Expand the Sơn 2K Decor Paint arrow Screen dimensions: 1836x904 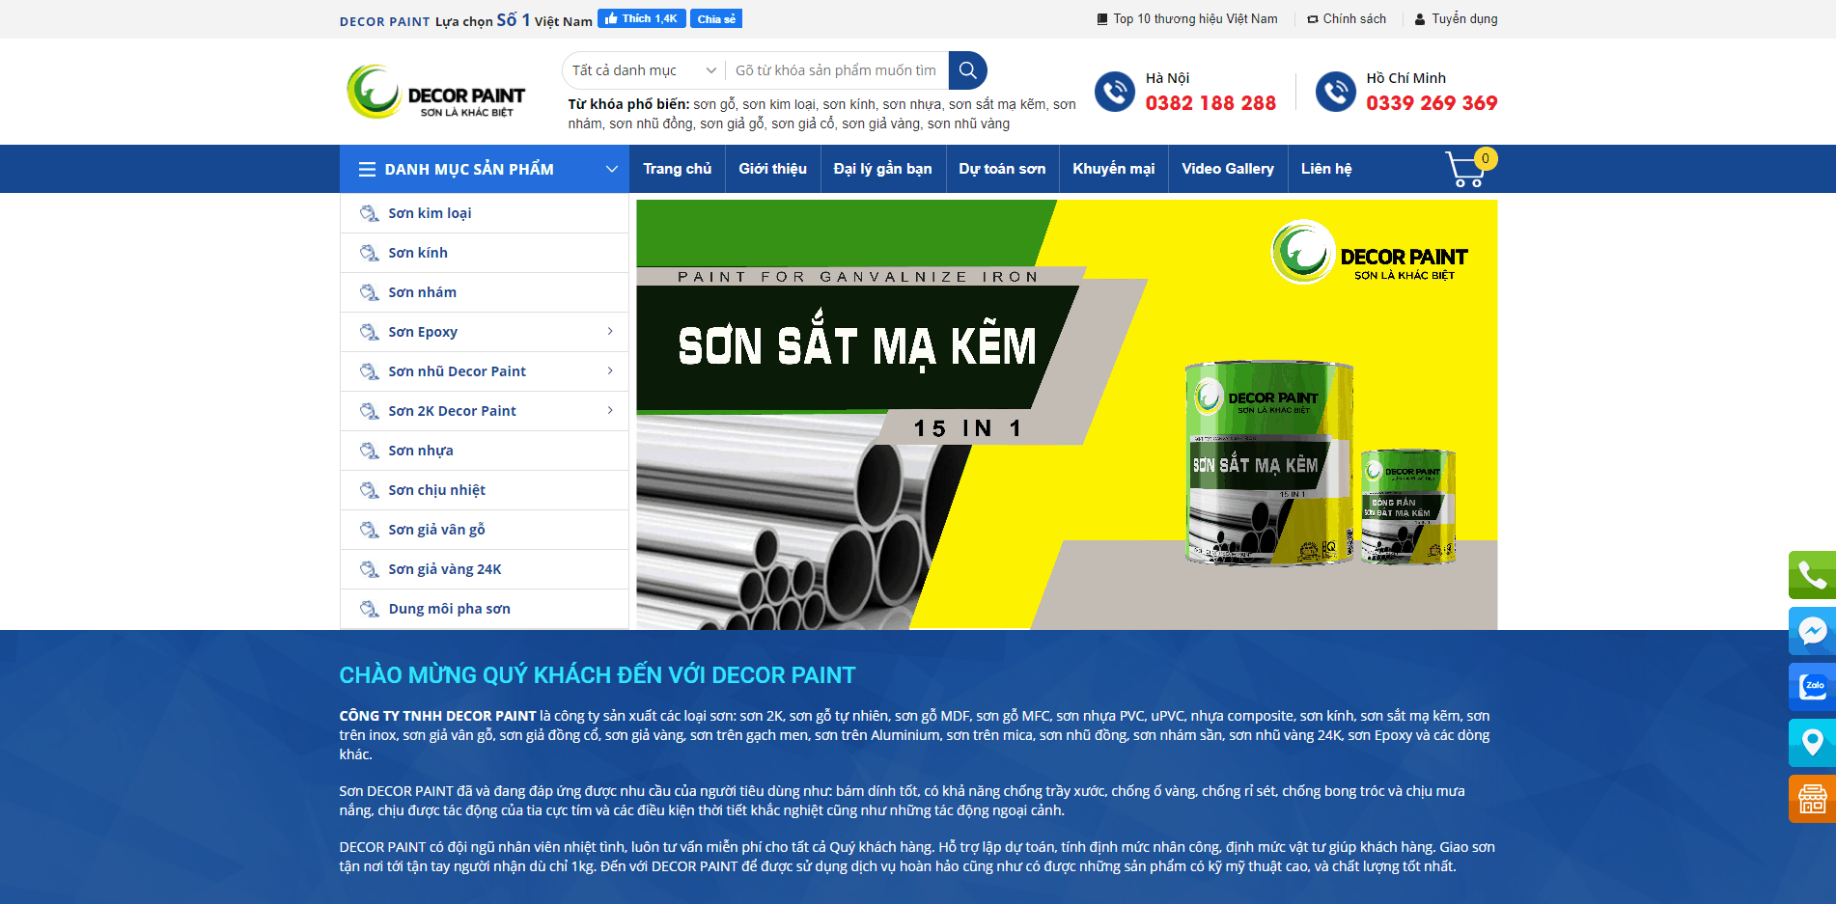pos(610,411)
